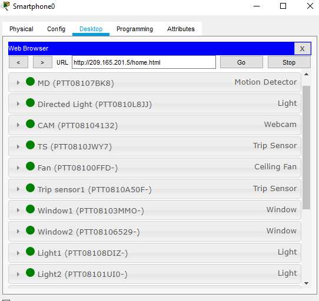The width and height of the screenshot is (319, 301).
Task: Click the device list scrollbar thumb
Action: (x=307, y=148)
